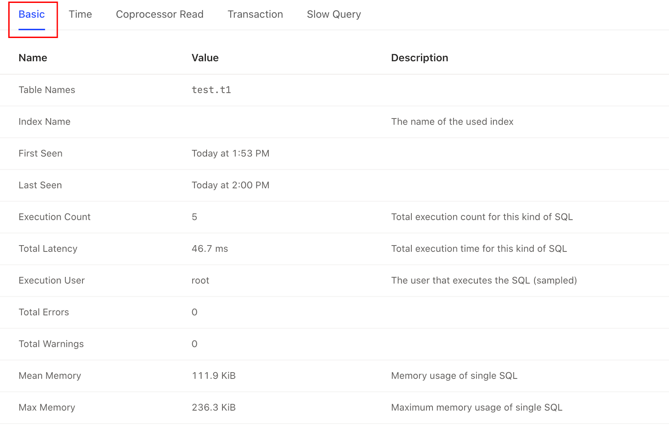Click the Name column header

tap(33, 58)
